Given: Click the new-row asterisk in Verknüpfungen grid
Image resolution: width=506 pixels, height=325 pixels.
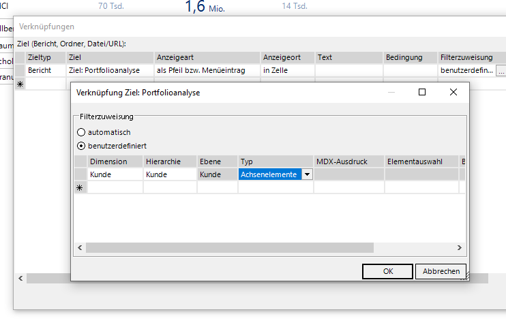Looking at the screenshot, I should point(20,84).
